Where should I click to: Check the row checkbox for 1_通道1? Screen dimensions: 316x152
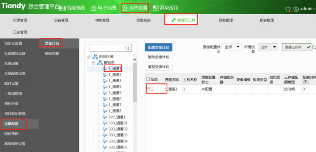click(152, 89)
